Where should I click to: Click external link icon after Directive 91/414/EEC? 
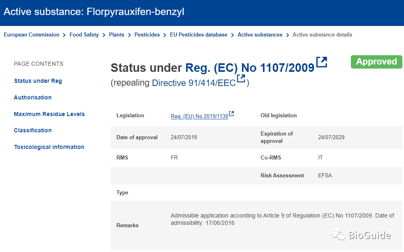pyautogui.click(x=241, y=78)
